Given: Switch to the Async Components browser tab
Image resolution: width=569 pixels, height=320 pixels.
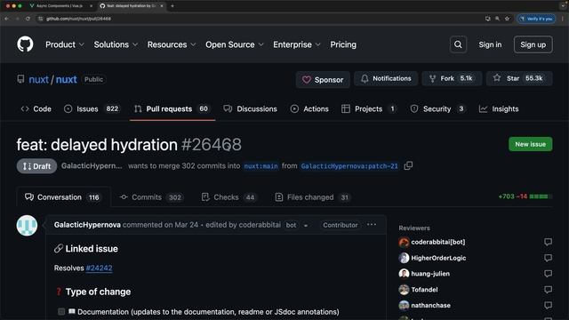Looking at the screenshot, I should (x=60, y=6).
